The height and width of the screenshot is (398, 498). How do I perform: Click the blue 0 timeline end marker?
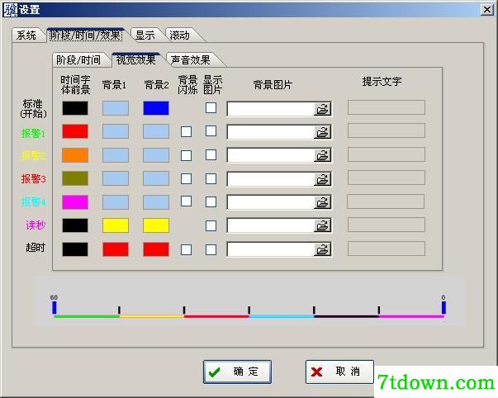pyautogui.click(x=443, y=308)
